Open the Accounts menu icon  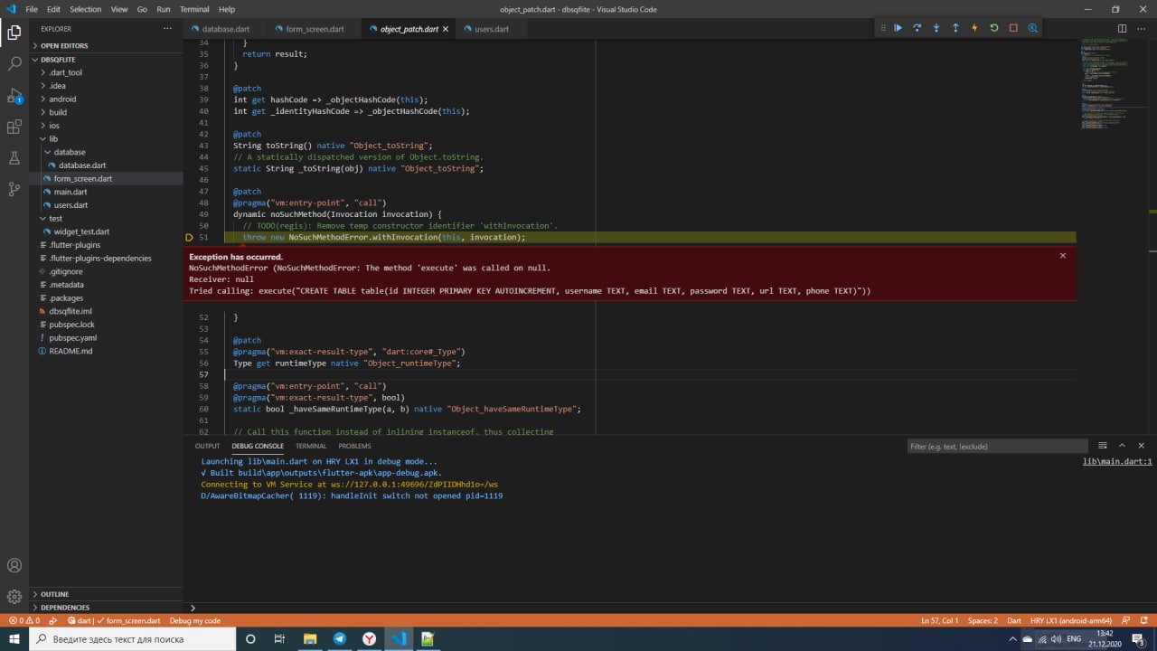(x=14, y=566)
